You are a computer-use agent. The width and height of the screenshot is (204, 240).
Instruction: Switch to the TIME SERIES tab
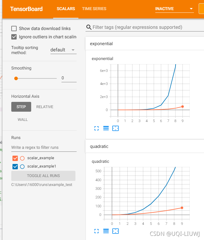[x=94, y=9]
